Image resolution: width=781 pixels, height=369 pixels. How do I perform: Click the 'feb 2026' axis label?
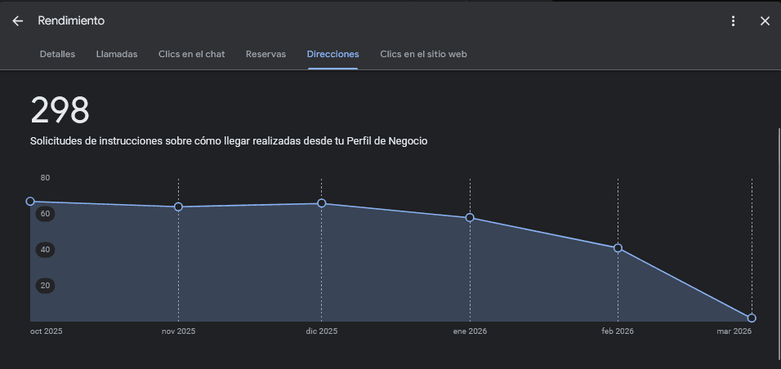click(x=618, y=331)
